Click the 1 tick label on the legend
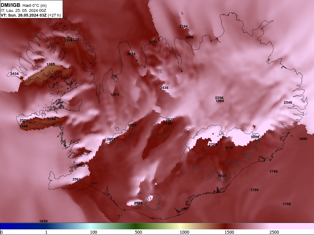 point(46,232)
